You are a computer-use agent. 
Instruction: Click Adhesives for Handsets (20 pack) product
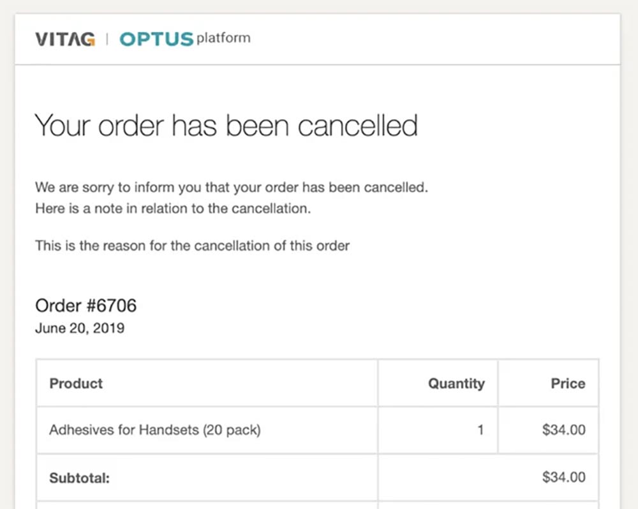[x=154, y=430]
